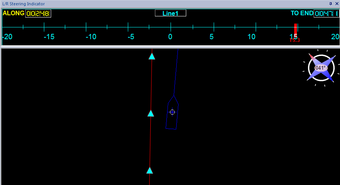Click the top cyan line direction triangle
Screen dimensions: 340x185
click(x=152, y=56)
